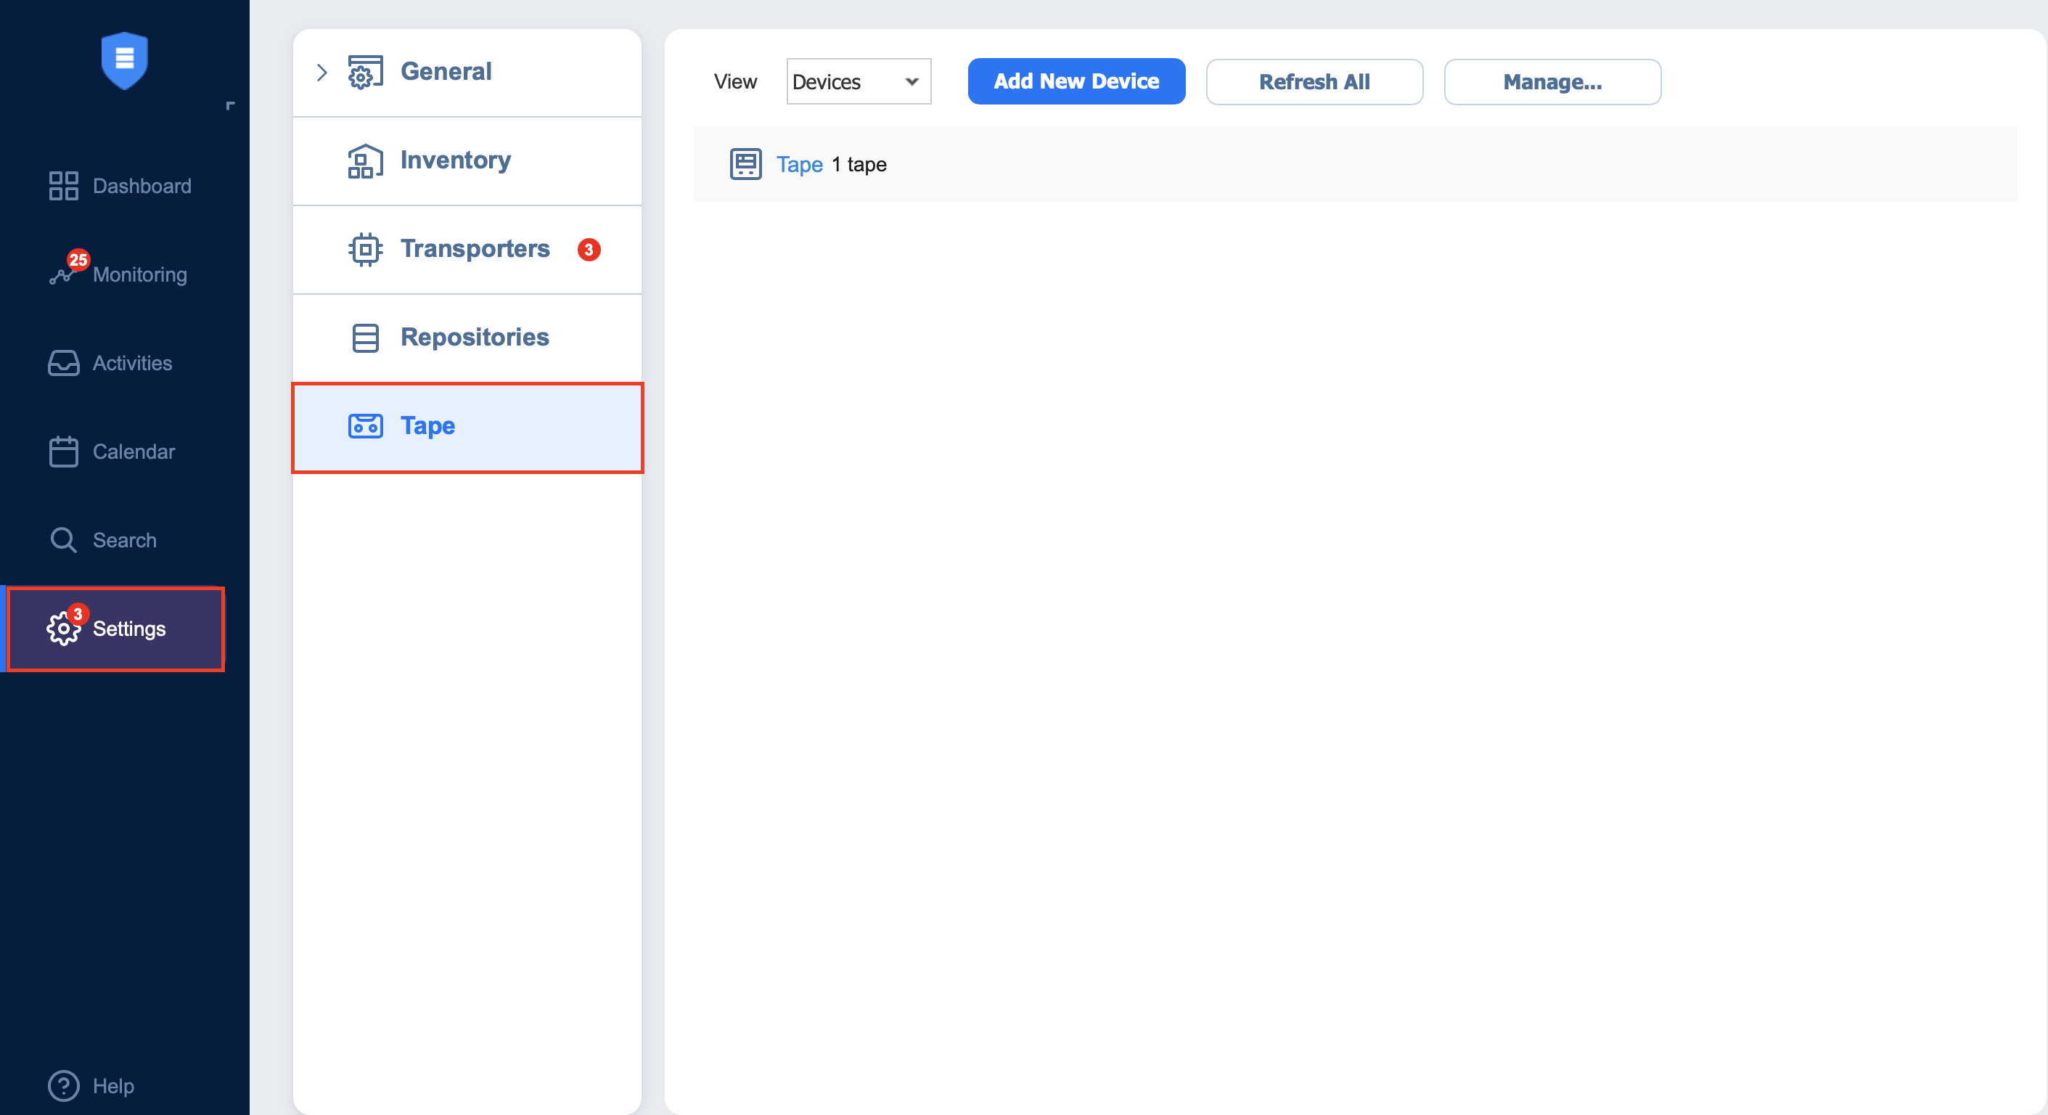Click the Add New Device button
The height and width of the screenshot is (1115, 2048).
pyautogui.click(x=1076, y=81)
